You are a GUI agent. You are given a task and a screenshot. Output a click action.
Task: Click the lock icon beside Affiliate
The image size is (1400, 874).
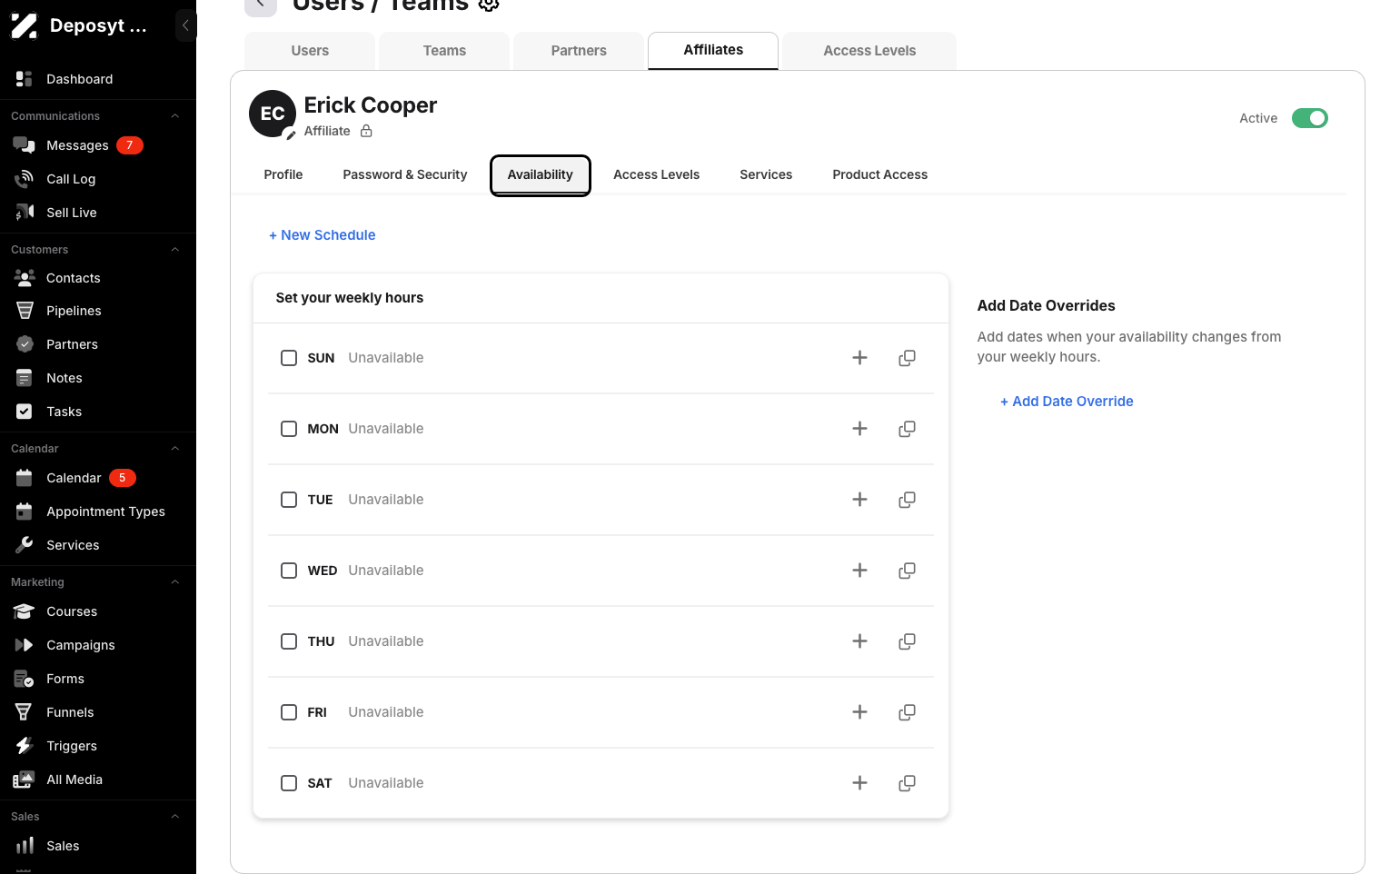coord(366,131)
